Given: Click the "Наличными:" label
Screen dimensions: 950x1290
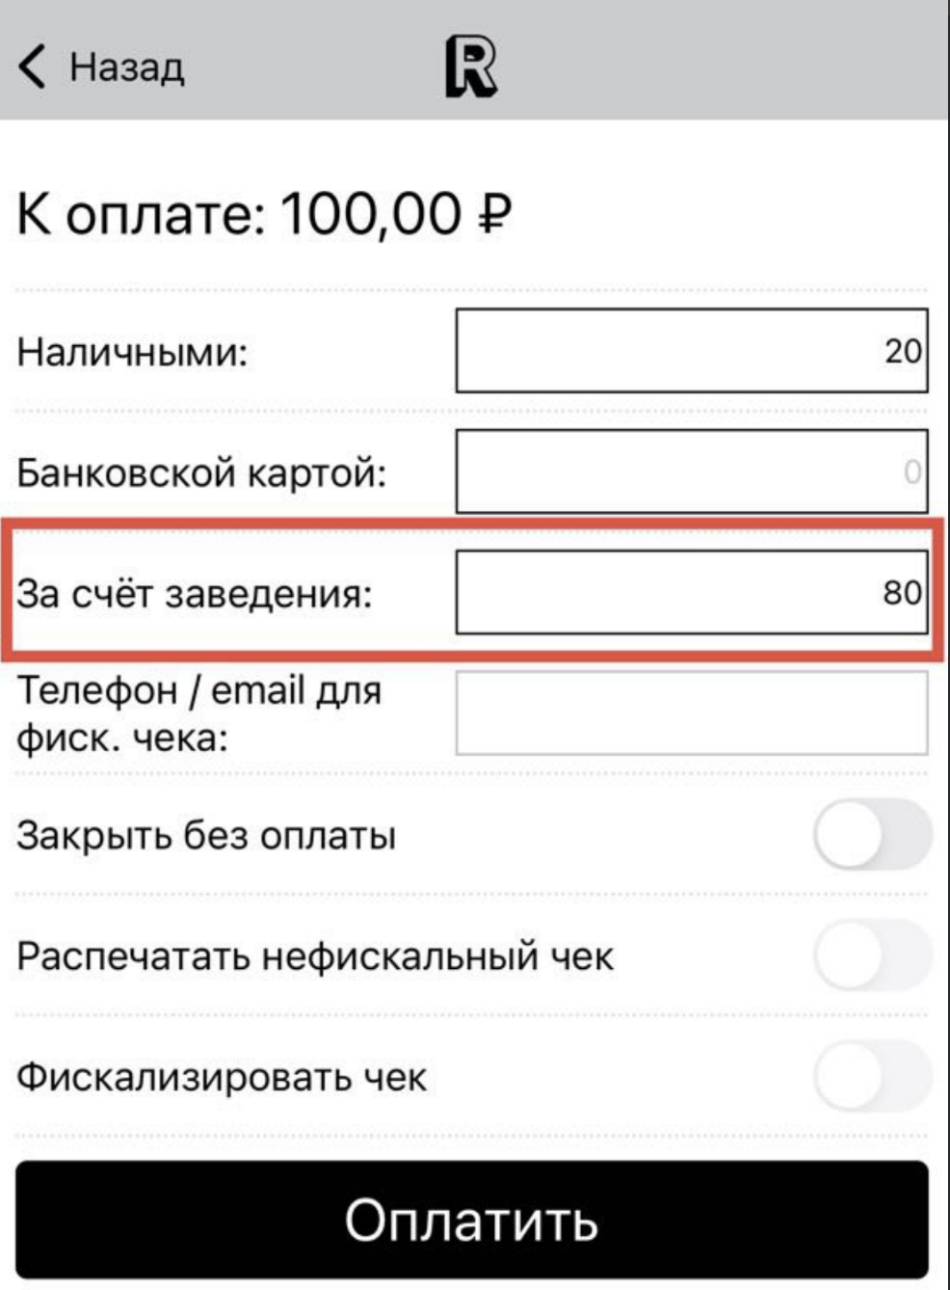Looking at the screenshot, I should (x=133, y=352).
